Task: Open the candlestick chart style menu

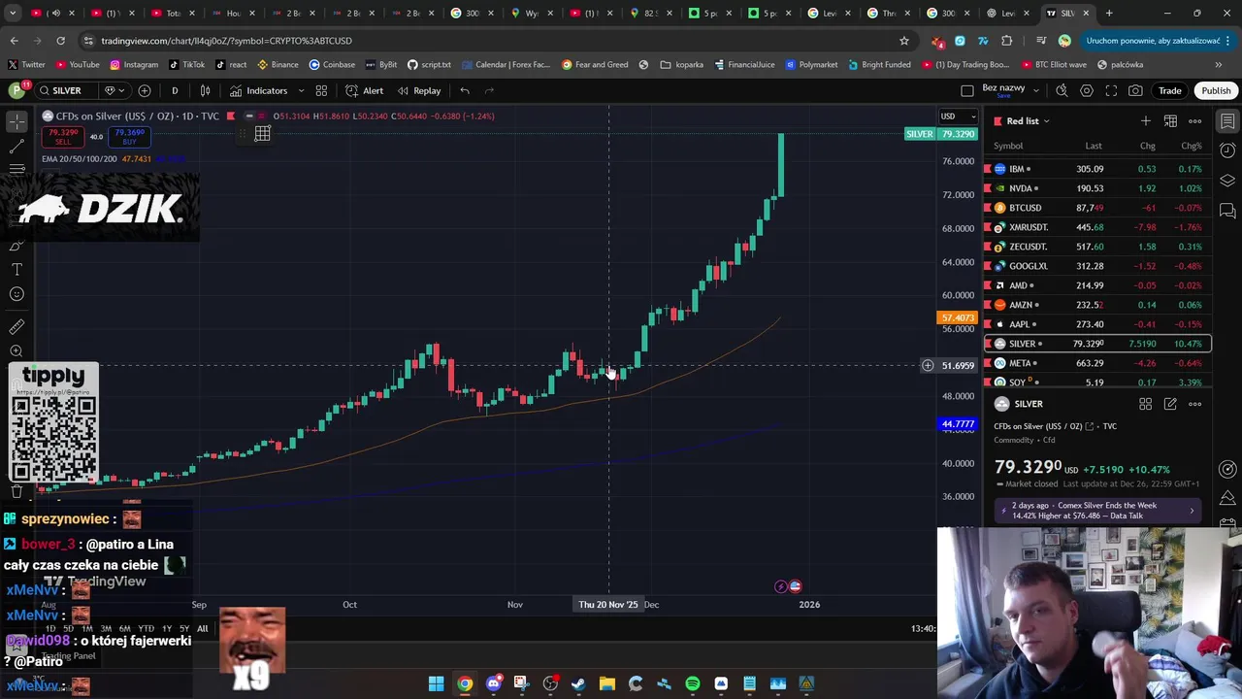Action: [x=206, y=90]
